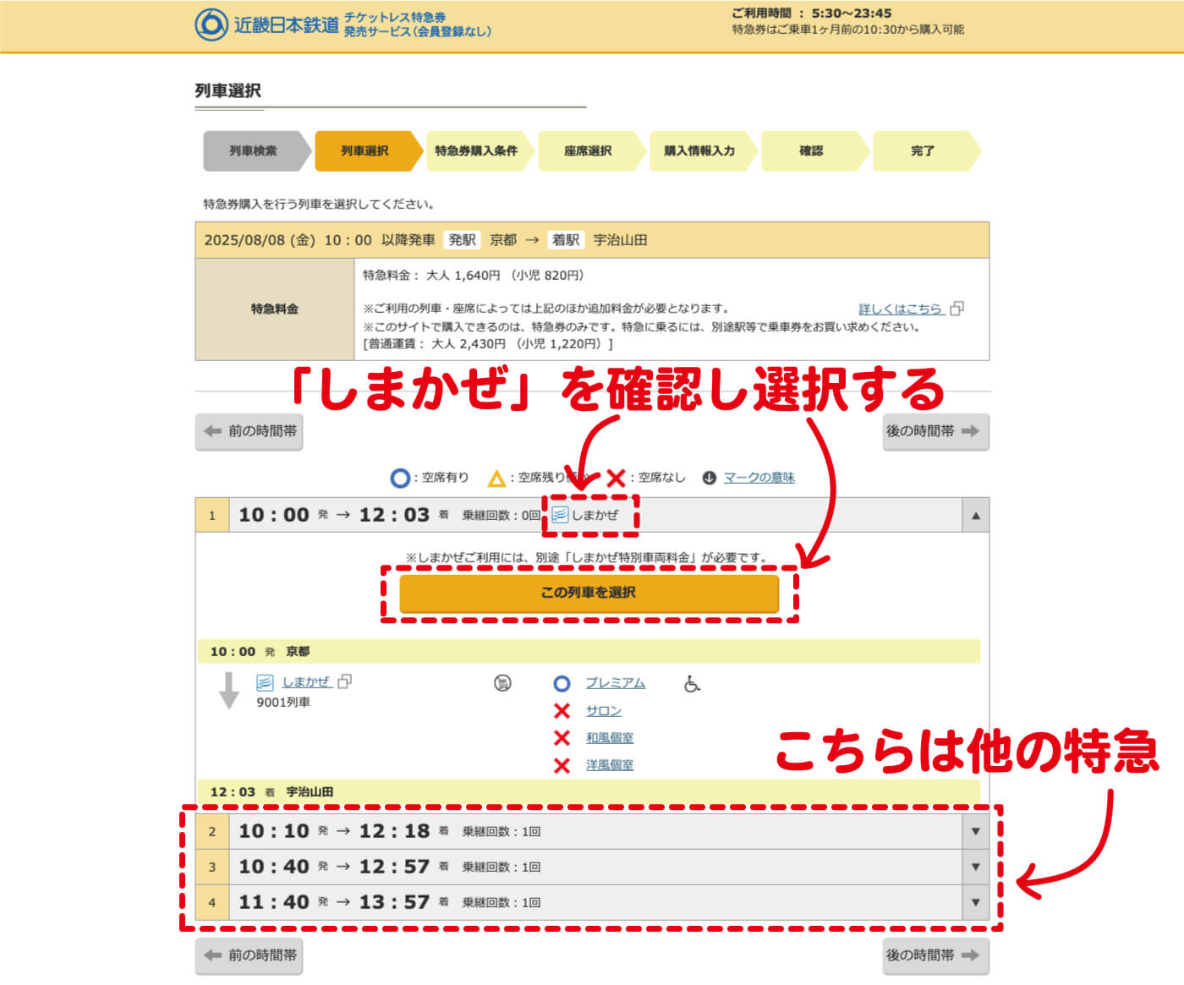The image size is (1184, 985).
Task: Click the yellow triangle 空席残りわずか legend icon
Action: (497, 477)
